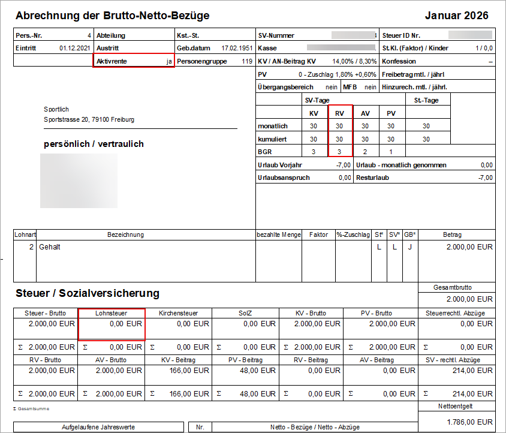Click the SV - rechtl. Abzüge 214,00 EUR value
Viewport: 506px width, 433px height.
coord(469,371)
